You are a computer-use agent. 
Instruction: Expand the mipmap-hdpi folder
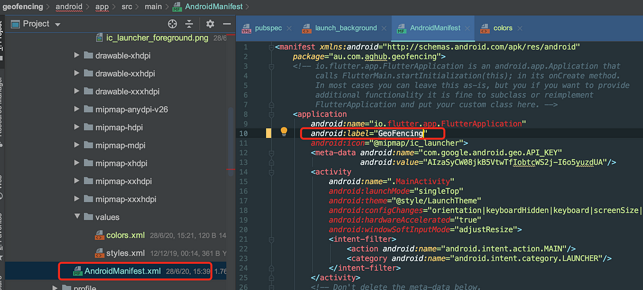pos(76,127)
